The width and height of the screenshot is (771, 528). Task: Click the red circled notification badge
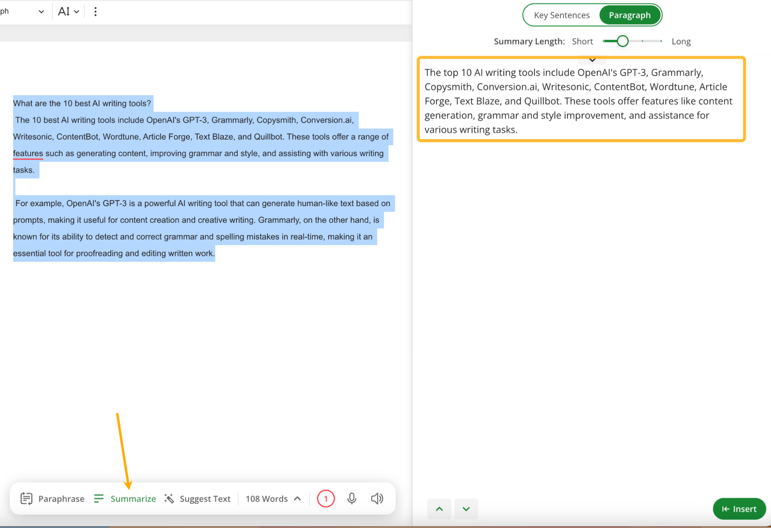(x=326, y=499)
